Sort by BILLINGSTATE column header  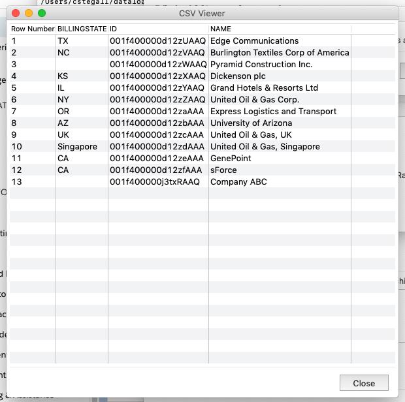(82, 29)
